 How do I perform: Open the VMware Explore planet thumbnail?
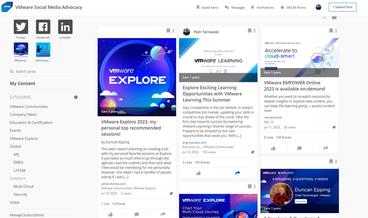click(137, 77)
